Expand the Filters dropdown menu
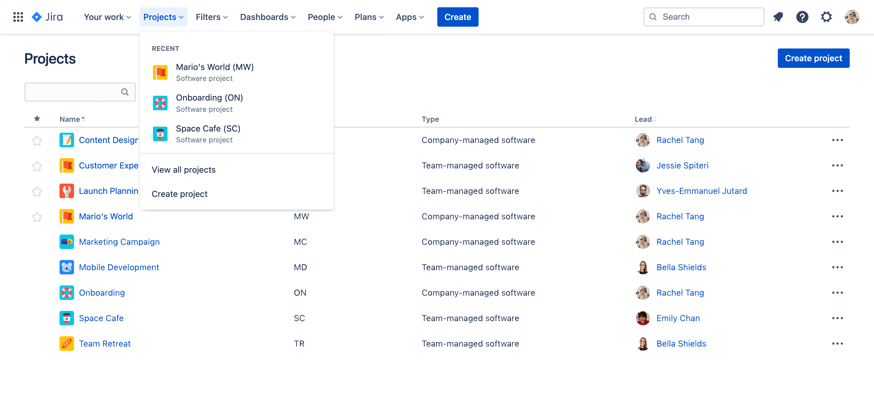 pyautogui.click(x=212, y=17)
